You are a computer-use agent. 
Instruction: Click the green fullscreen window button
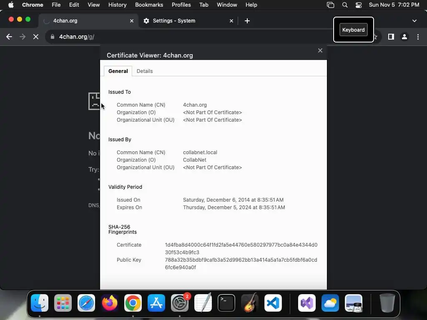point(28,19)
